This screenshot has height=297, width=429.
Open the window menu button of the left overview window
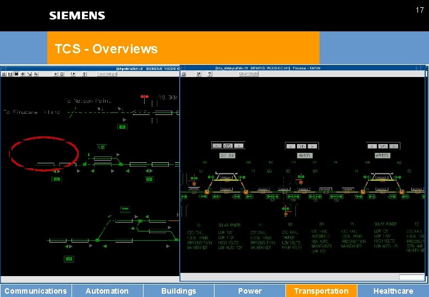[x=3, y=68]
